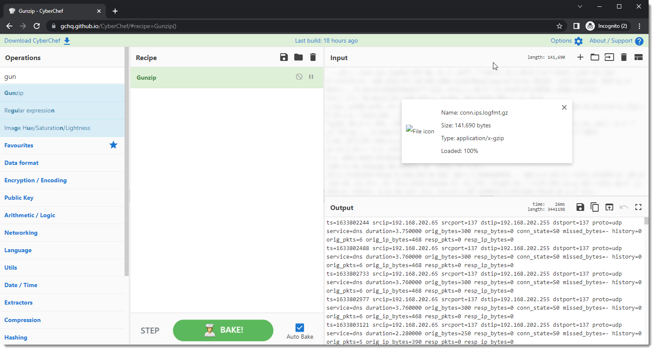Click the operations search field
This screenshot has height=351, width=655.
click(62, 77)
